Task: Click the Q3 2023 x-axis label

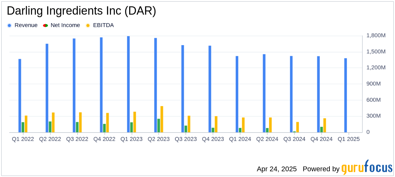Action: 186,139
